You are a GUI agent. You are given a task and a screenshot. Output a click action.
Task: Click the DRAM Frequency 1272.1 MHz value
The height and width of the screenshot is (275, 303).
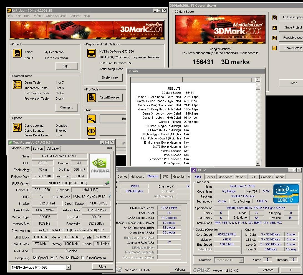[x=169, y=208]
